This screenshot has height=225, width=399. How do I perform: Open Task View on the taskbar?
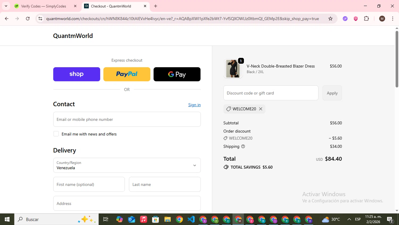point(106,219)
